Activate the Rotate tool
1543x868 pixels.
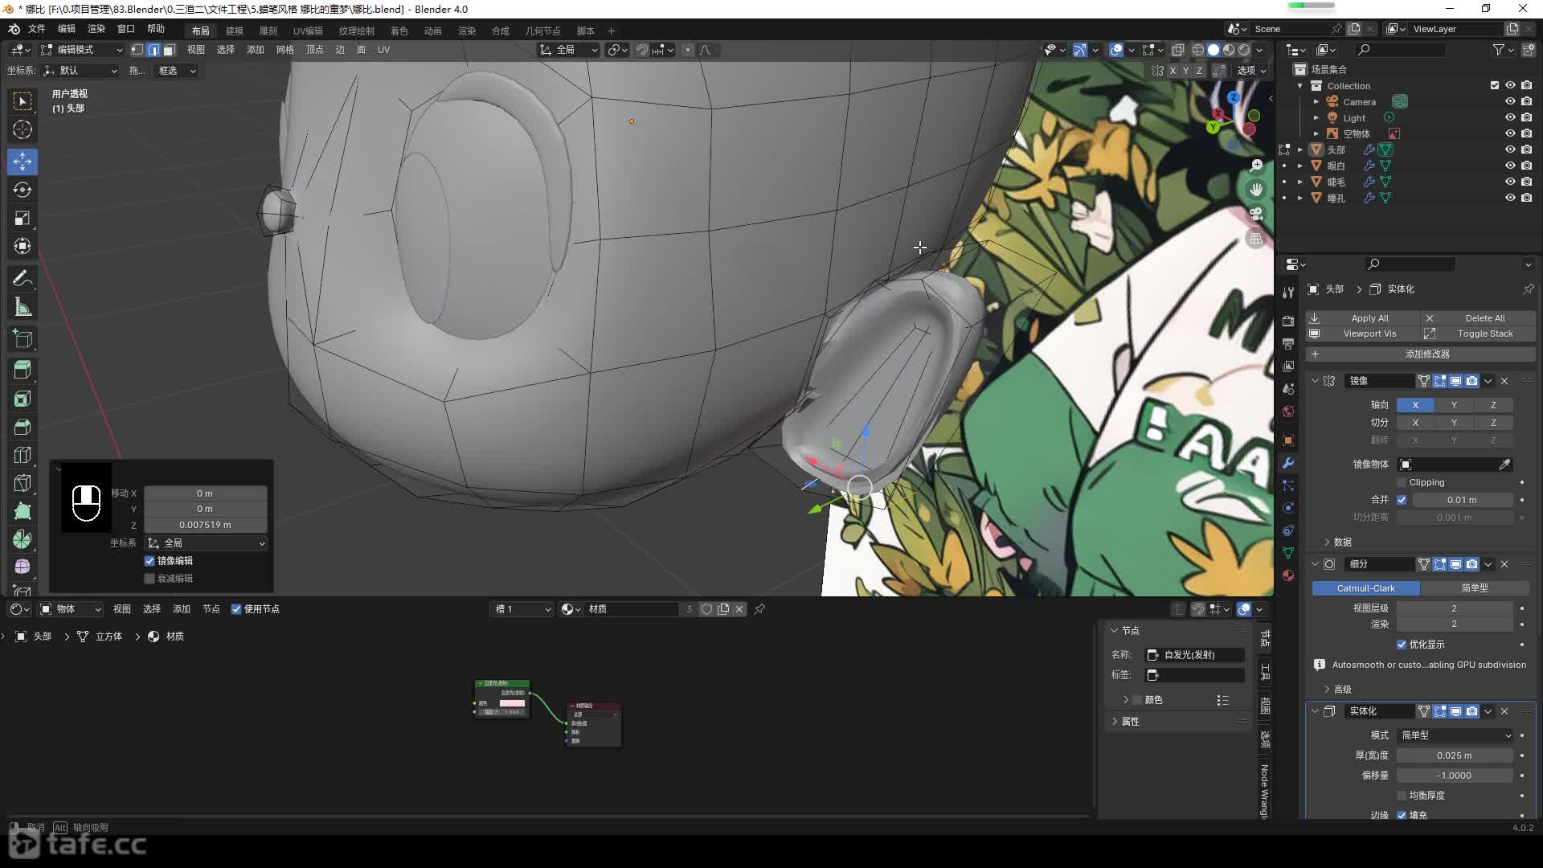click(x=23, y=190)
